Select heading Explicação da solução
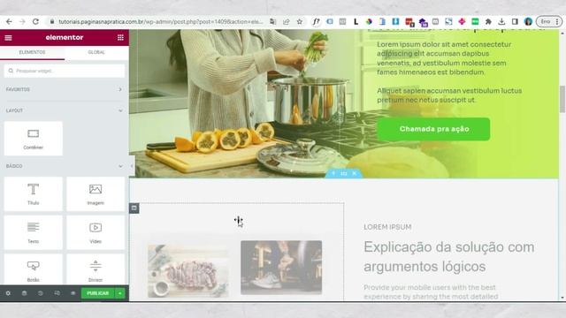 click(449, 257)
